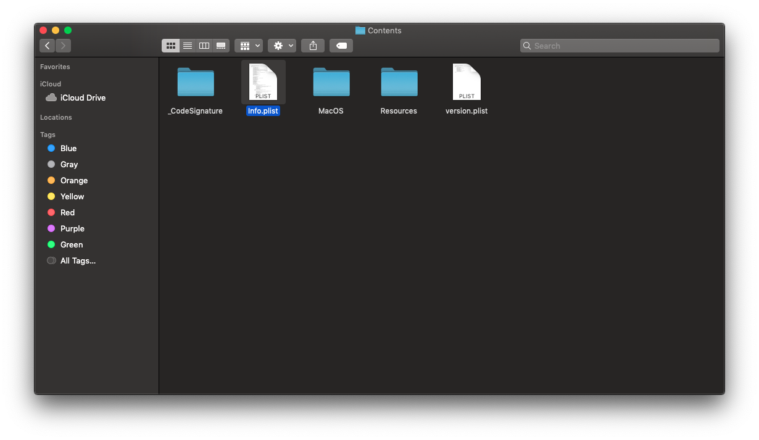Switch to column view

coord(204,46)
